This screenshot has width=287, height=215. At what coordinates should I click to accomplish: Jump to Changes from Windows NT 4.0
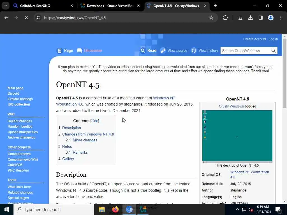click(x=88, y=134)
